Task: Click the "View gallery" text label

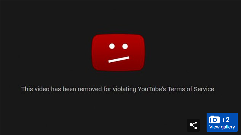Action: pyautogui.click(x=222, y=127)
